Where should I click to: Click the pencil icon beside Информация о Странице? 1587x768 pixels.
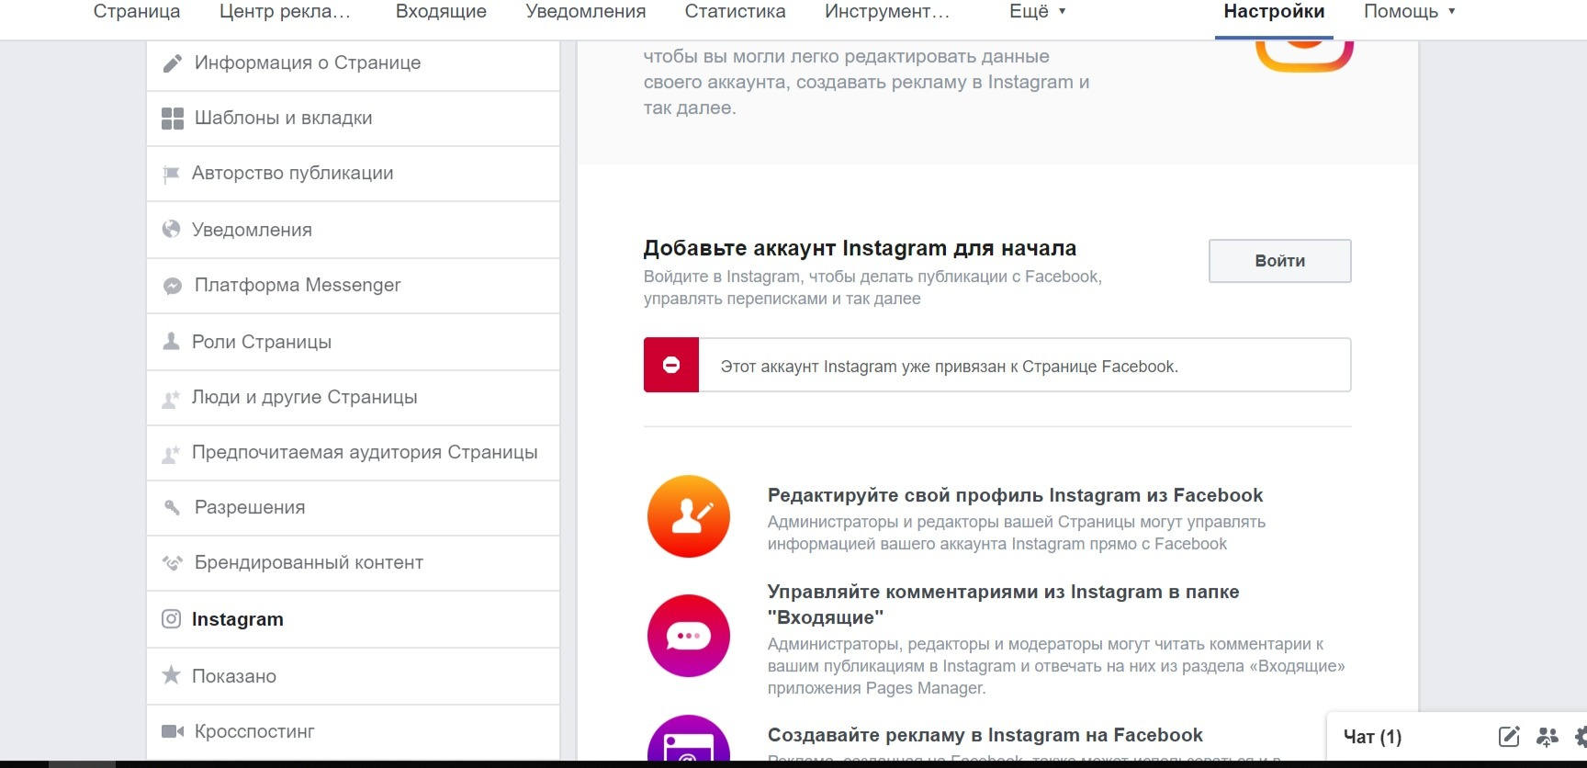tap(172, 63)
